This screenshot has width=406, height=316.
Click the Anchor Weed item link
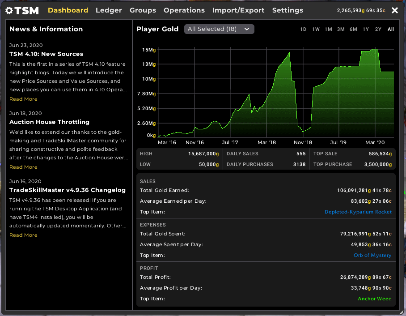[x=374, y=299]
